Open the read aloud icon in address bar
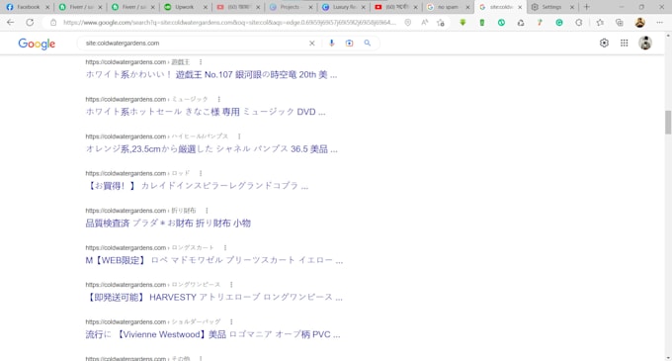 click(424, 23)
